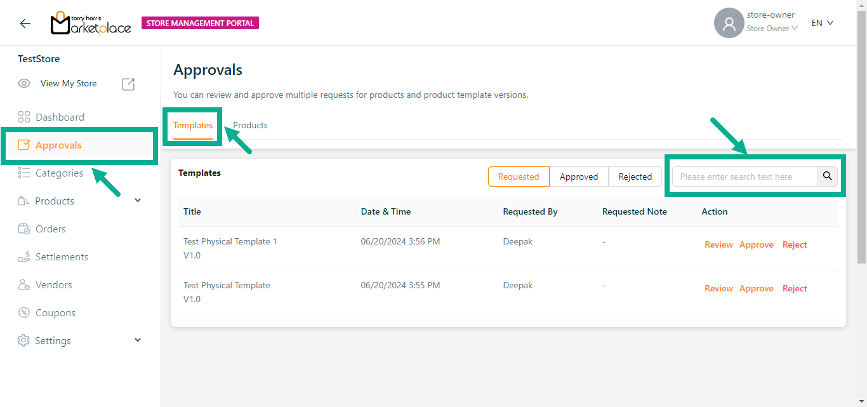Image resolution: width=867 pixels, height=407 pixels.
Task: Open store in new tab icon
Action: click(128, 84)
